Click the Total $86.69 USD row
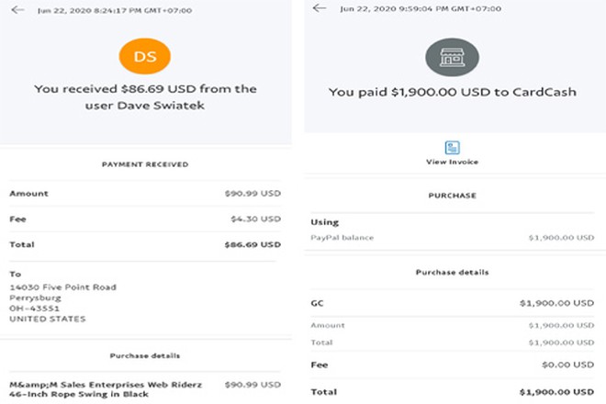606x404 pixels. (x=145, y=245)
